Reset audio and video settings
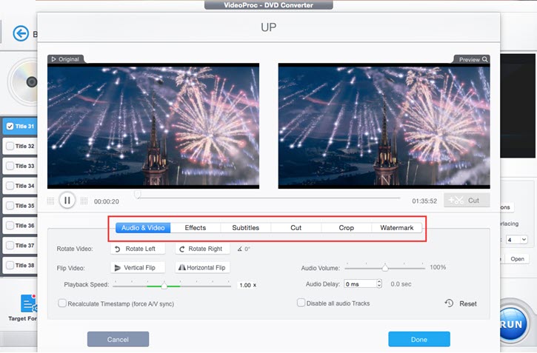This screenshot has height=353, width=537. click(461, 303)
